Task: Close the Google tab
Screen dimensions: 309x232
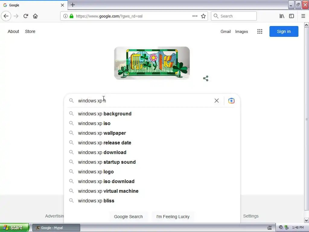Action: (62, 5)
